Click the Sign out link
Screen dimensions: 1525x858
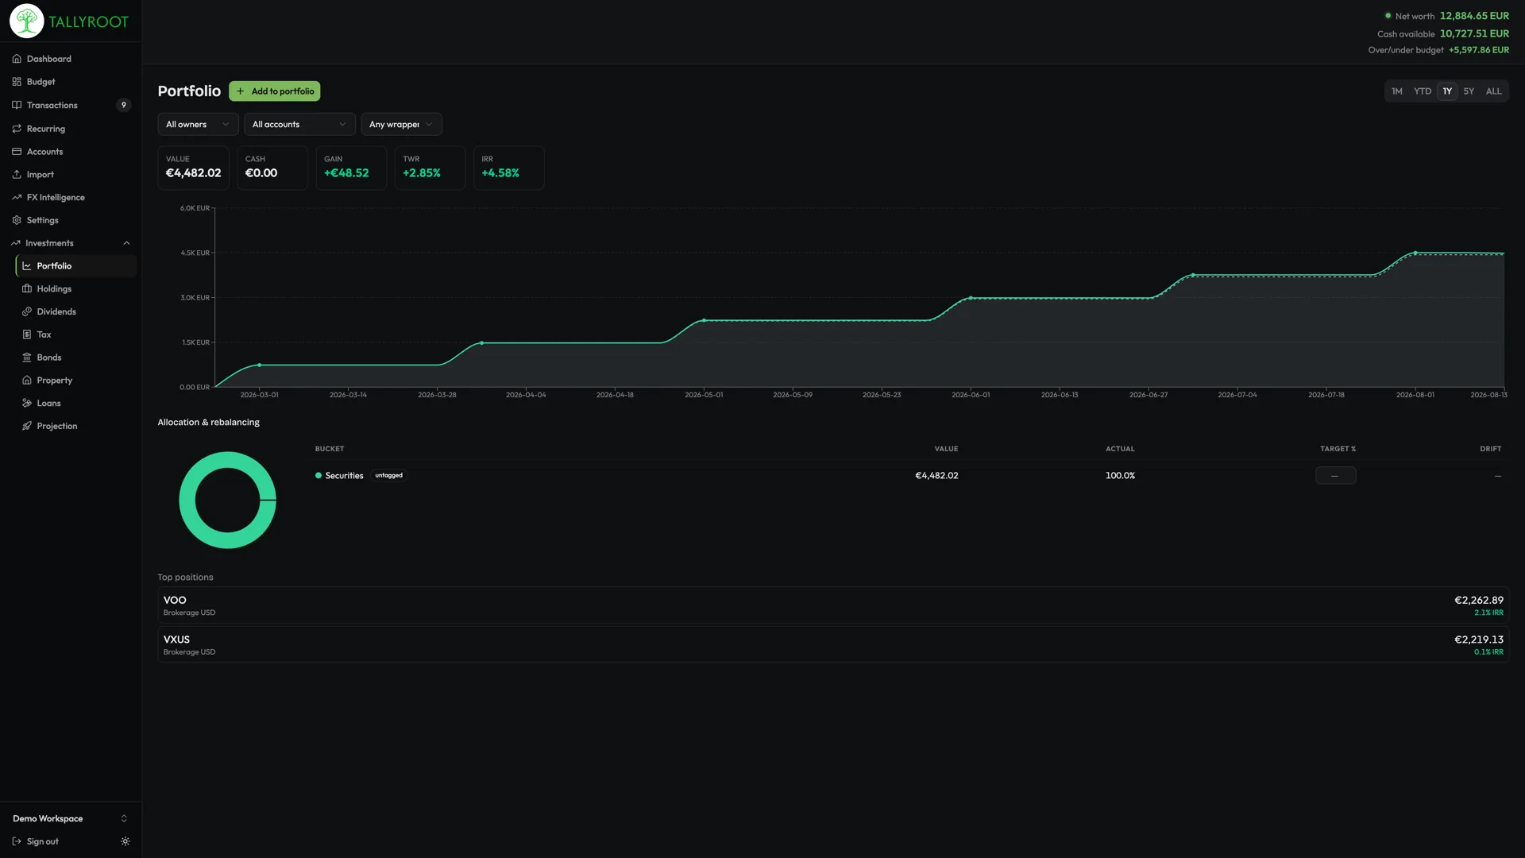click(36, 842)
